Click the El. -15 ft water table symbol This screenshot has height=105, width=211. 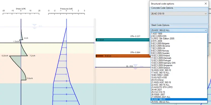[x=135, y=67]
